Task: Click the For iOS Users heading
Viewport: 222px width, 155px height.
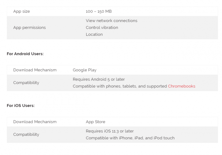Action: (x=21, y=106)
